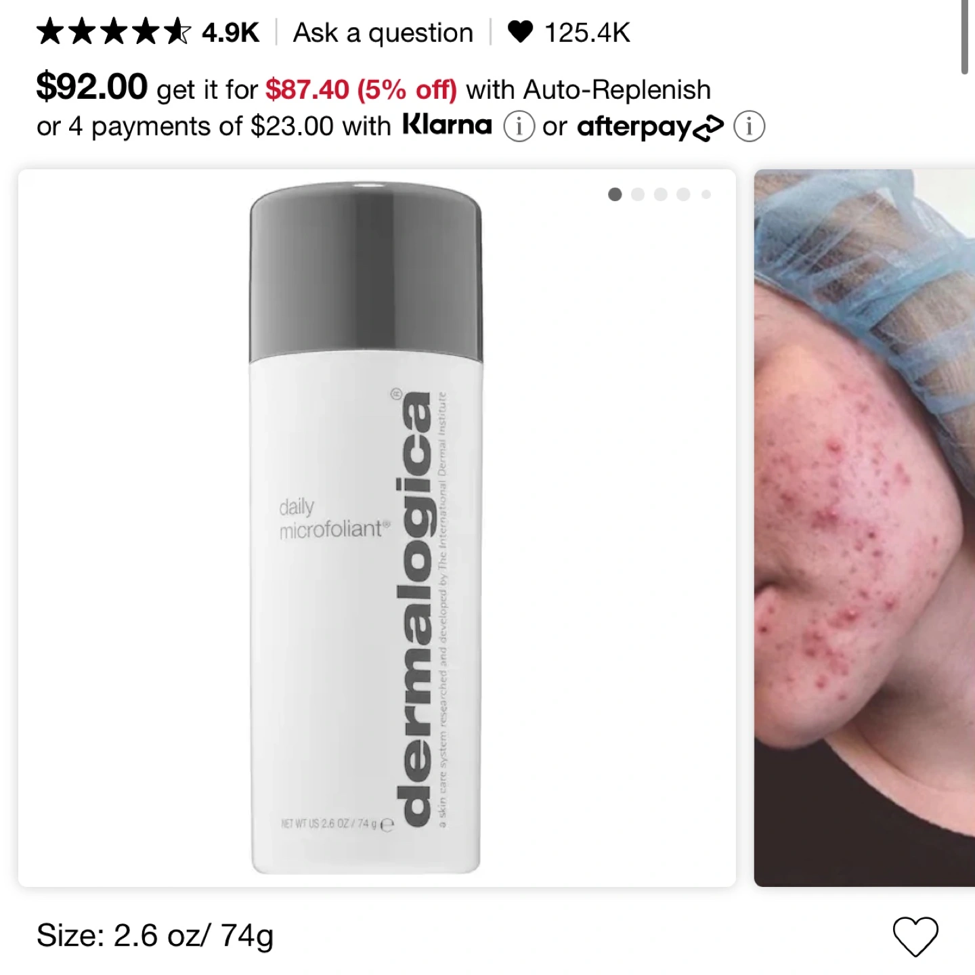Screen dimensions: 975x975
Task: Select the second carousel dot
Action: [x=638, y=194]
